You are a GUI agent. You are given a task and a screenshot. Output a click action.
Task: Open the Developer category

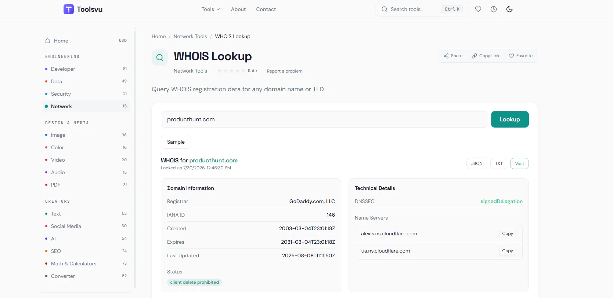point(86,69)
